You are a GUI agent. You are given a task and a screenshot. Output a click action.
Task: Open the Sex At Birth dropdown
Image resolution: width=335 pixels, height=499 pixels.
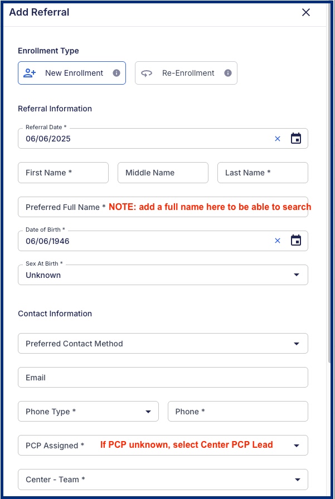[x=163, y=275]
